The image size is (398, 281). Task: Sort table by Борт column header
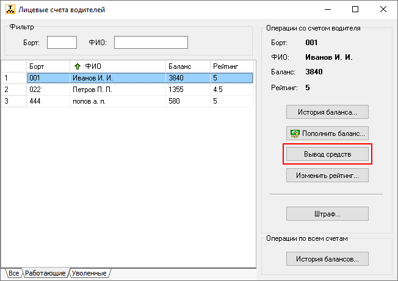48,66
